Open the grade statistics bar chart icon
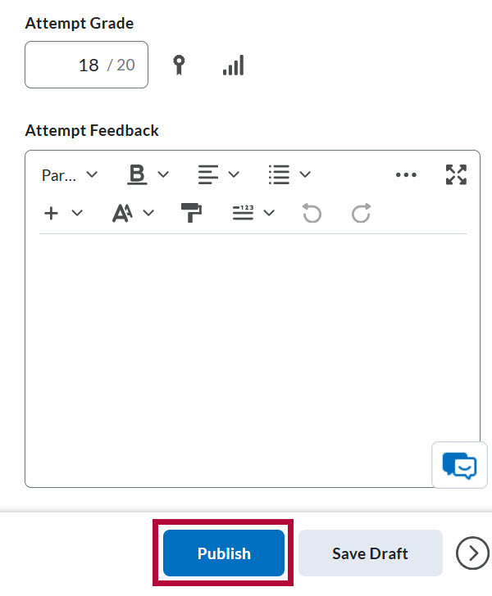The height and width of the screenshot is (596, 492). point(234,65)
